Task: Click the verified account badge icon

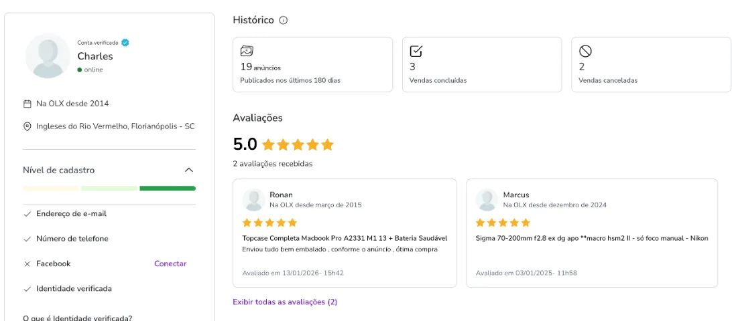Action: (125, 43)
